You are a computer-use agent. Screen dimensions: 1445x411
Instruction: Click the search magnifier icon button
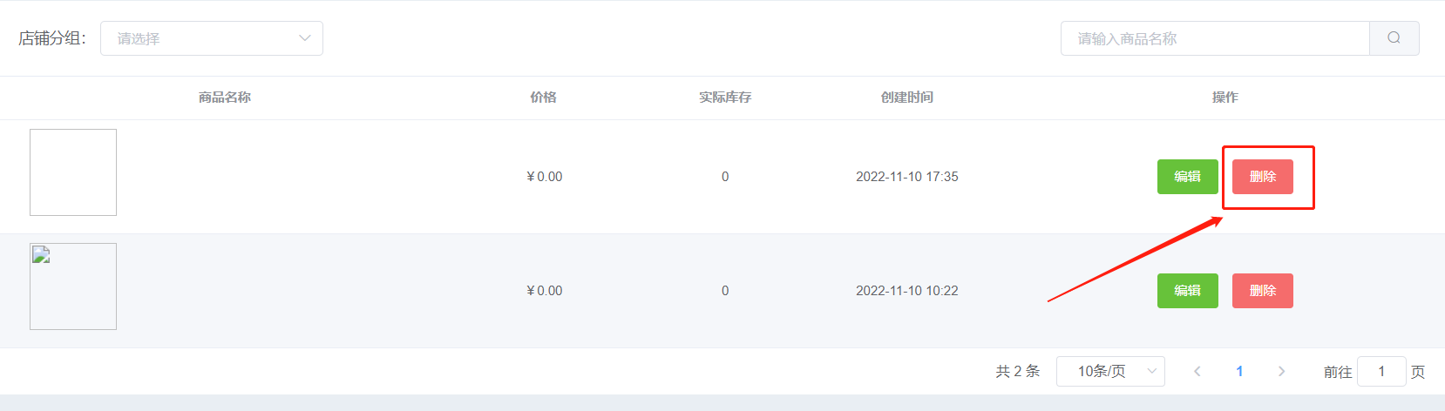1394,38
